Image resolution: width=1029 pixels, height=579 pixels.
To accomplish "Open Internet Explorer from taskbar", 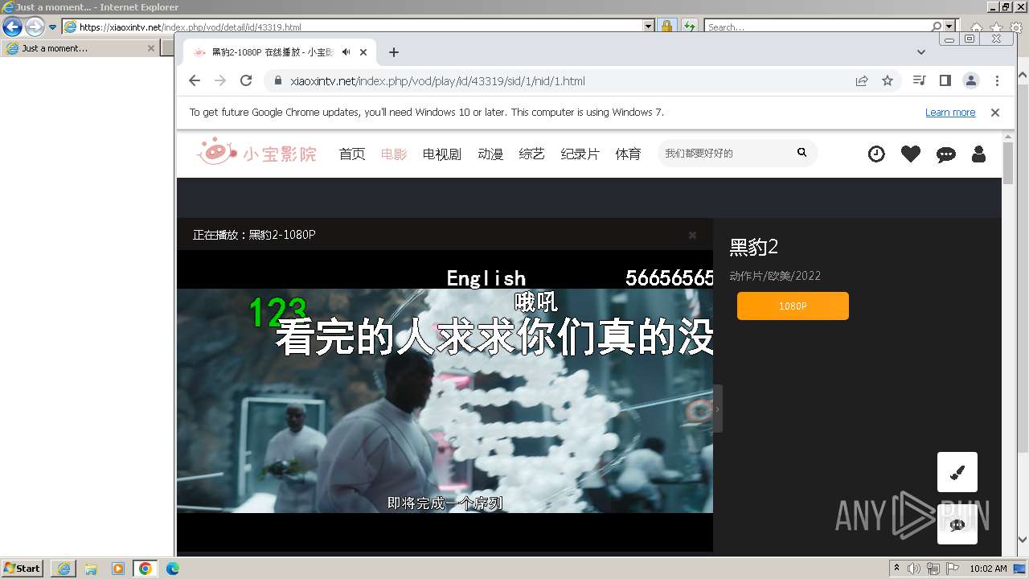I will point(64,569).
